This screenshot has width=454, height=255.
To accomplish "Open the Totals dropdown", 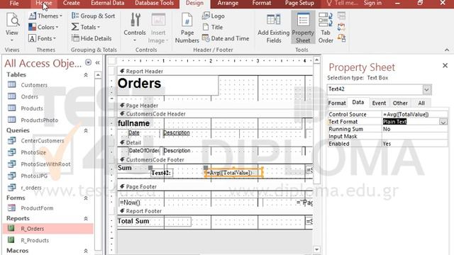I will click(x=86, y=27).
